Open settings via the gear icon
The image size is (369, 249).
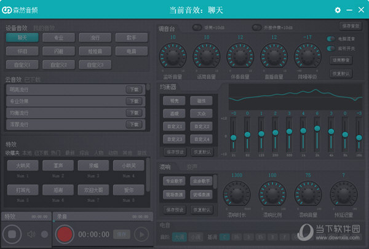(x=338, y=10)
